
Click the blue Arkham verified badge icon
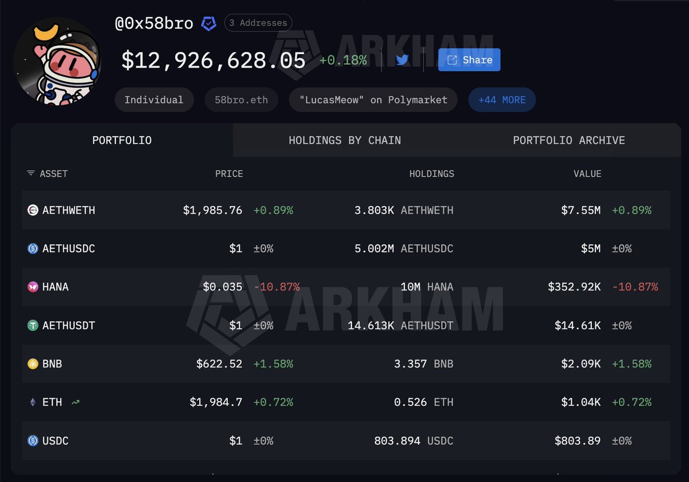pyautogui.click(x=208, y=23)
